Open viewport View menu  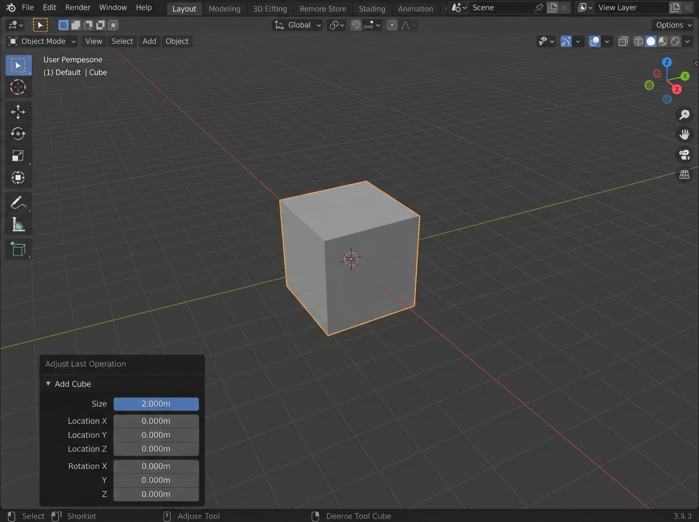tap(93, 41)
